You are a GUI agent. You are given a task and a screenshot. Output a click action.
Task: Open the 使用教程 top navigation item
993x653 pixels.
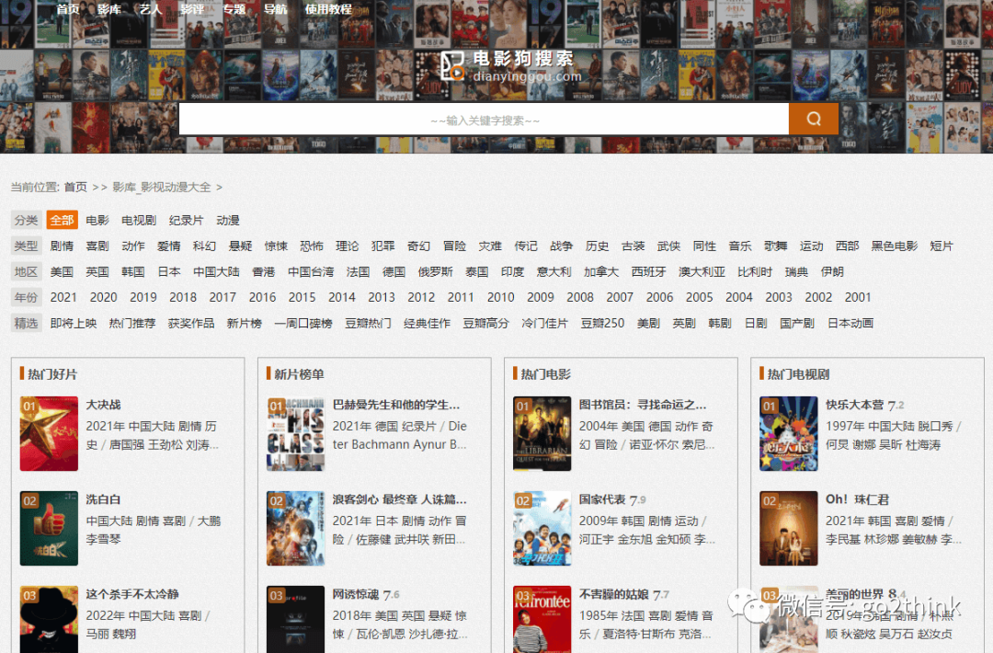point(328,9)
